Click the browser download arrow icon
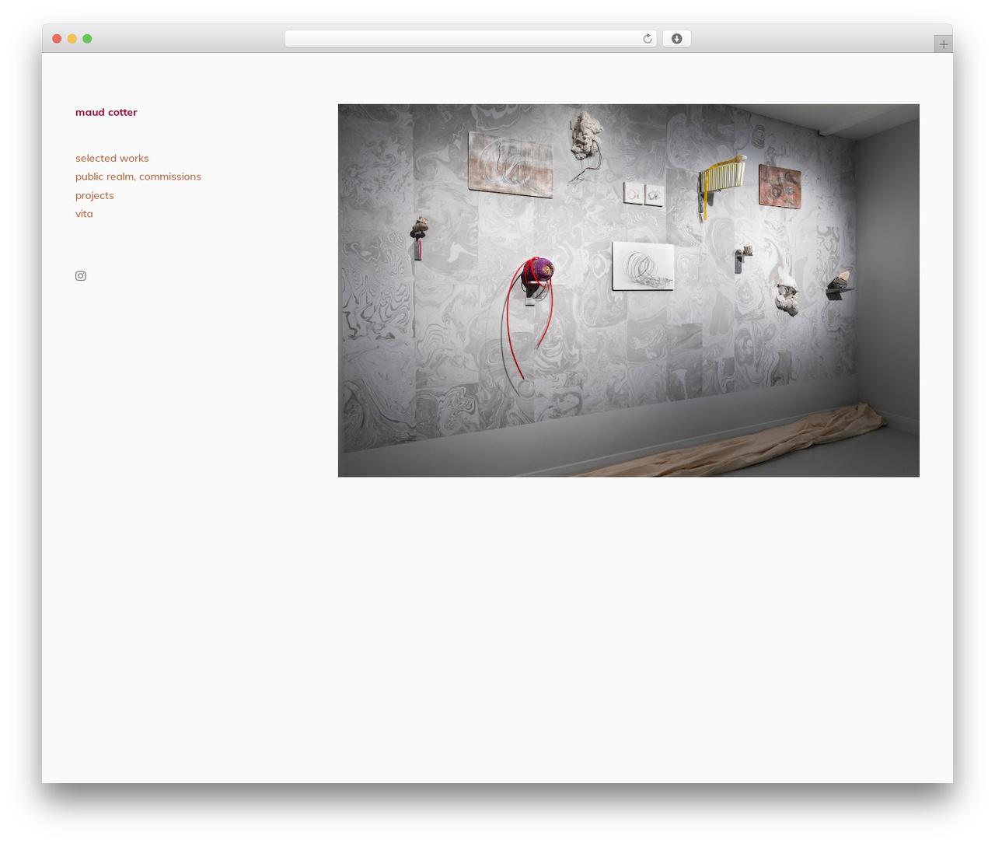Viewport: 995px width, 843px height. pos(676,39)
